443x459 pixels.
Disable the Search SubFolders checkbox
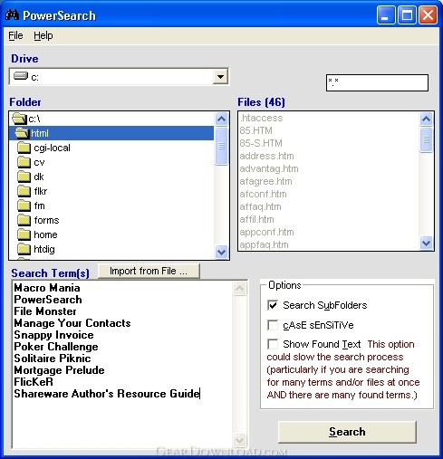coord(273,305)
